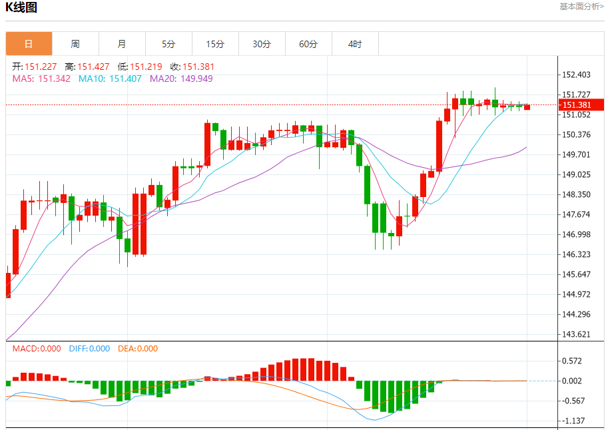608x430 pixels.
Task: Click the DIFF value label
Action: [x=89, y=349]
